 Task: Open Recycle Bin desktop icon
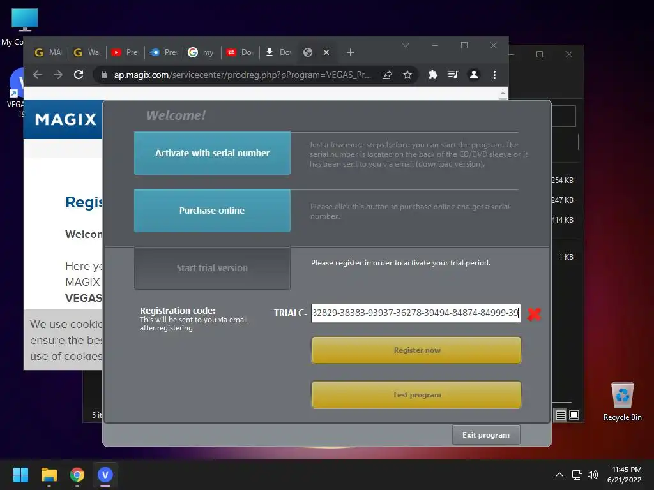pyautogui.click(x=622, y=401)
